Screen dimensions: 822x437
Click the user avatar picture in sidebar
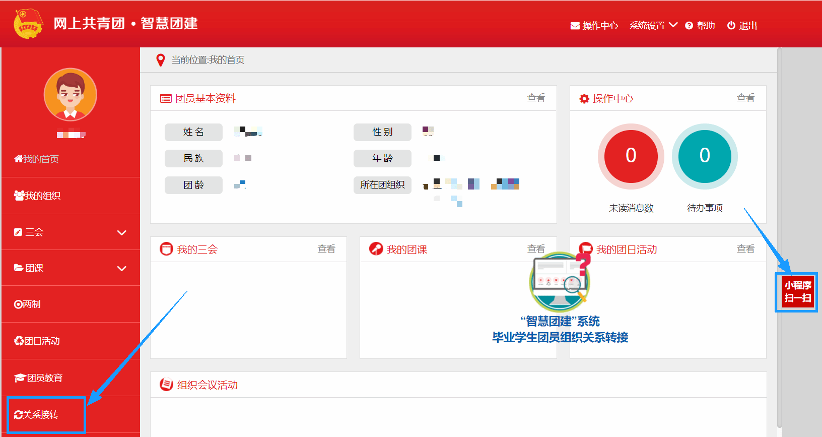pos(70,95)
